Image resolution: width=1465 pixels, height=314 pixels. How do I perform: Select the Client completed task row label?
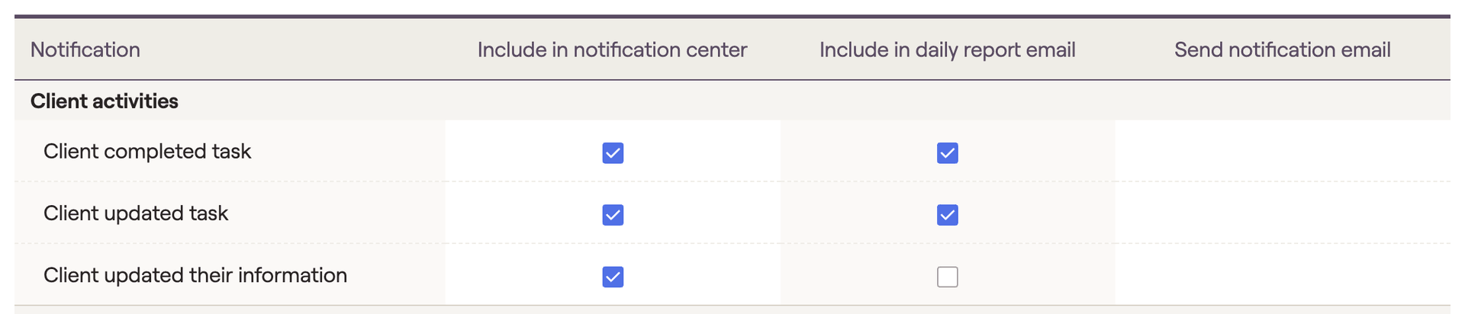147,151
